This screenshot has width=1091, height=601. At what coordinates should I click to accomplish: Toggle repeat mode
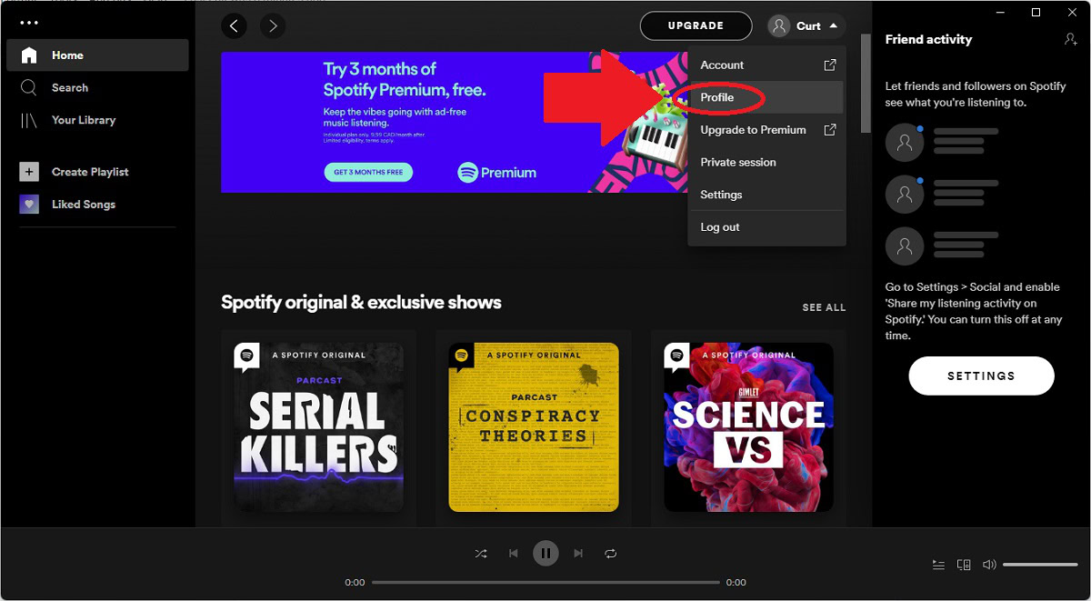(611, 553)
